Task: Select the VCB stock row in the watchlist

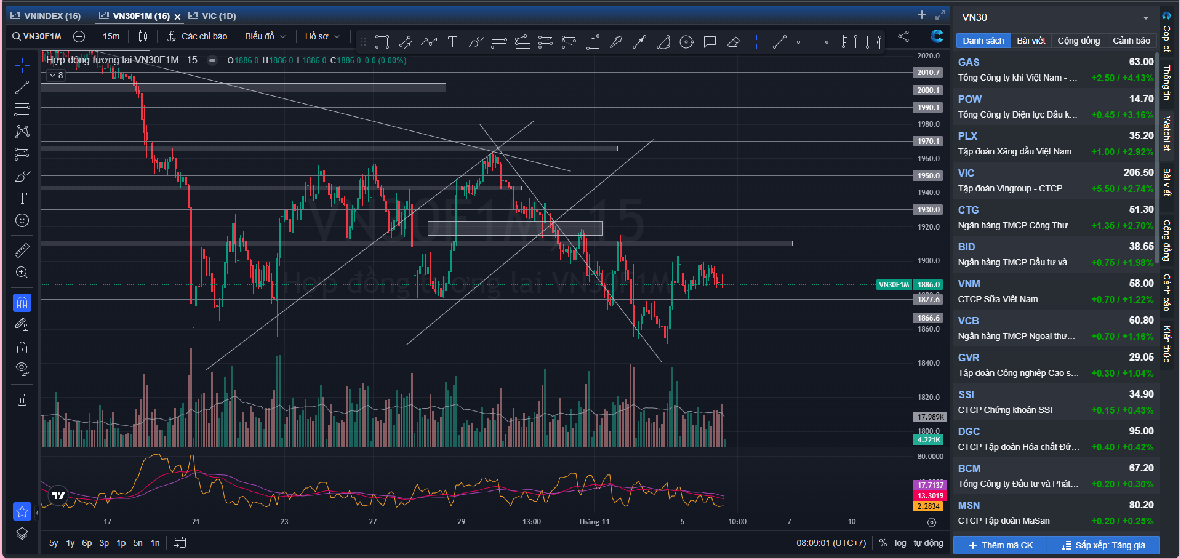Action: click(1055, 328)
